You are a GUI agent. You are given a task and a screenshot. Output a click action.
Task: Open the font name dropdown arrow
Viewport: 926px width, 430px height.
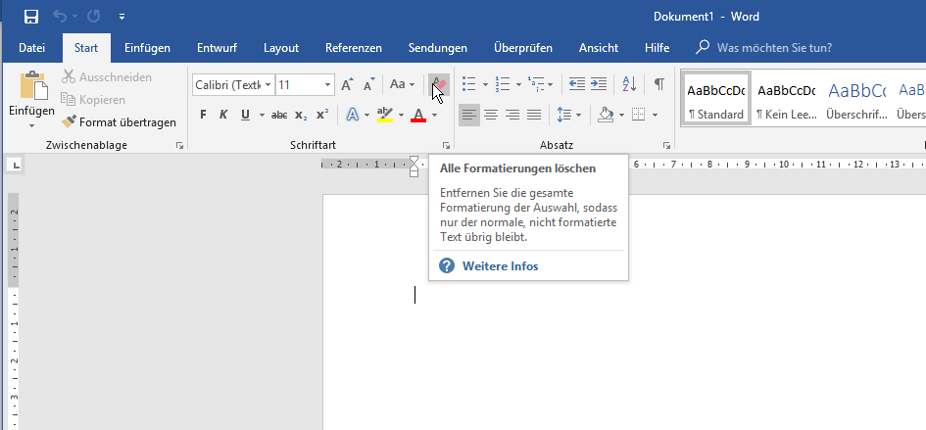click(268, 85)
